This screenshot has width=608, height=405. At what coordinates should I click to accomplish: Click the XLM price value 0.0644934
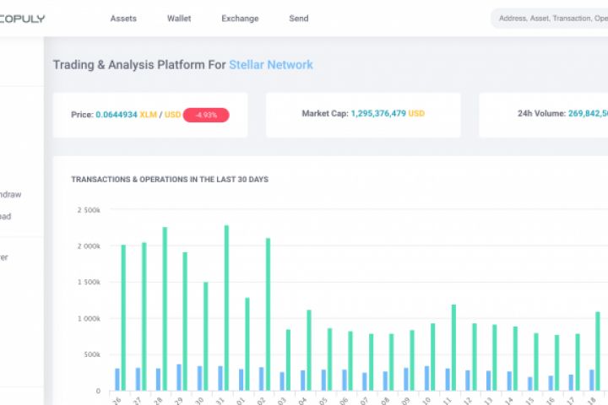117,115
